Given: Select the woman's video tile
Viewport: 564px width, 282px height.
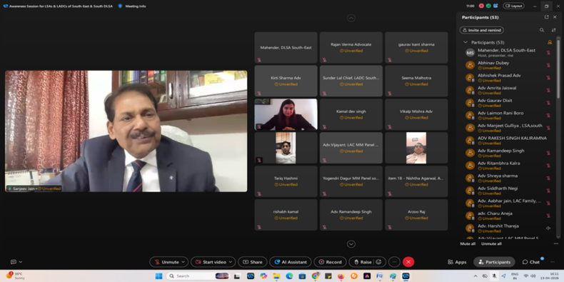Looking at the screenshot, I should point(286,114).
